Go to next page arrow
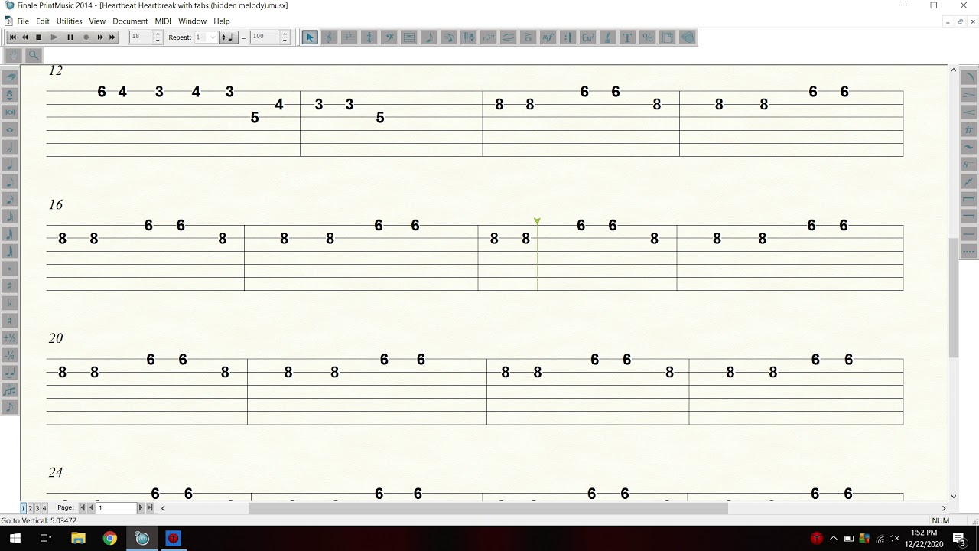This screenshot has width=979, height=551. (x=141, y=508)
